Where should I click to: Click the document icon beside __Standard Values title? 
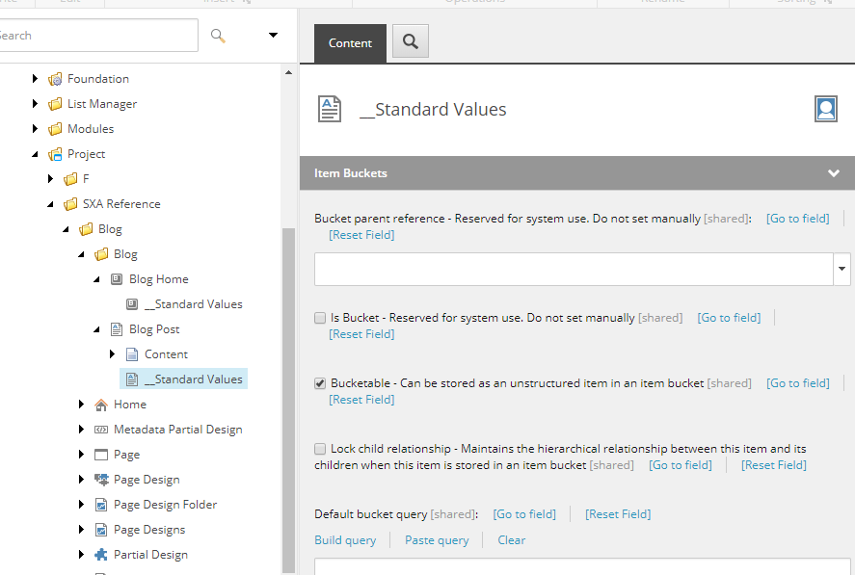coord(330,109)
